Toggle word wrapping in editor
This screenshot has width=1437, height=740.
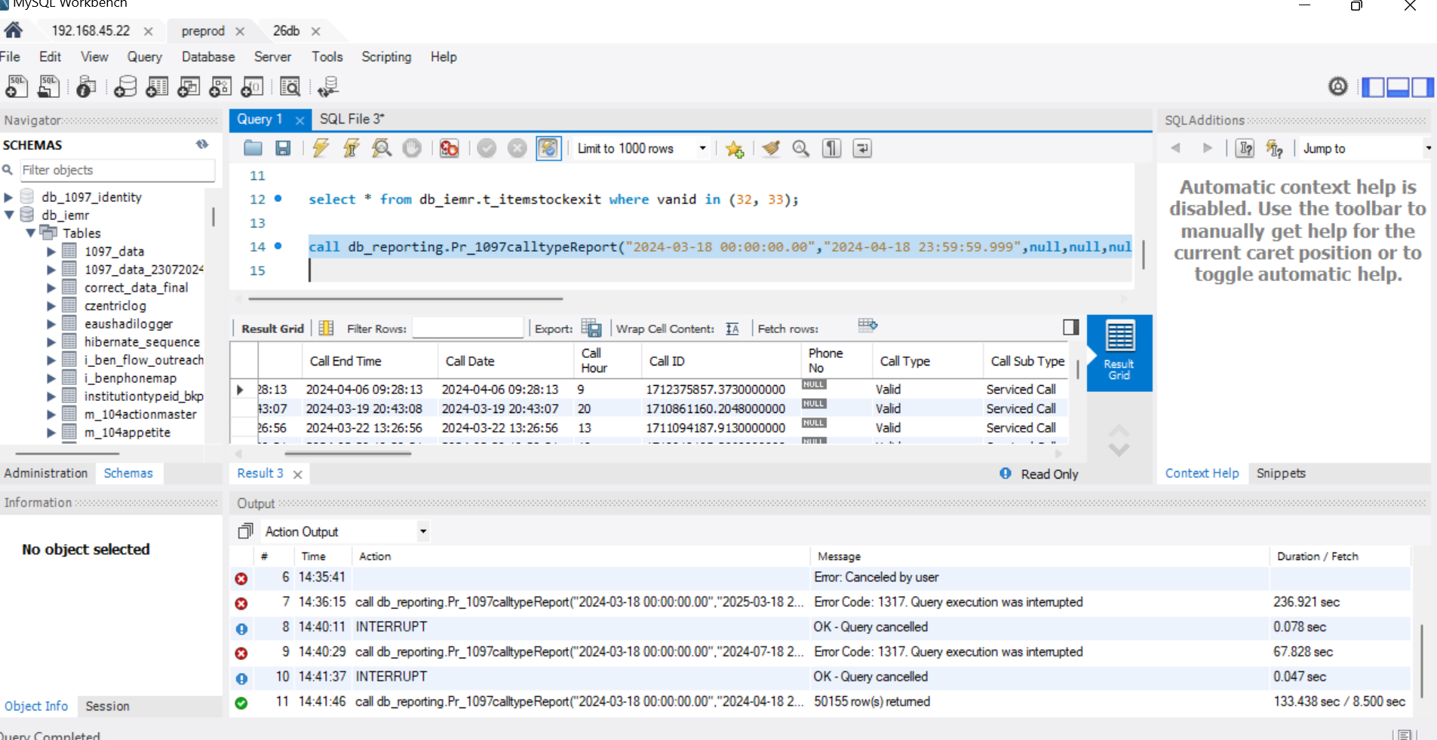coord(862,148)
